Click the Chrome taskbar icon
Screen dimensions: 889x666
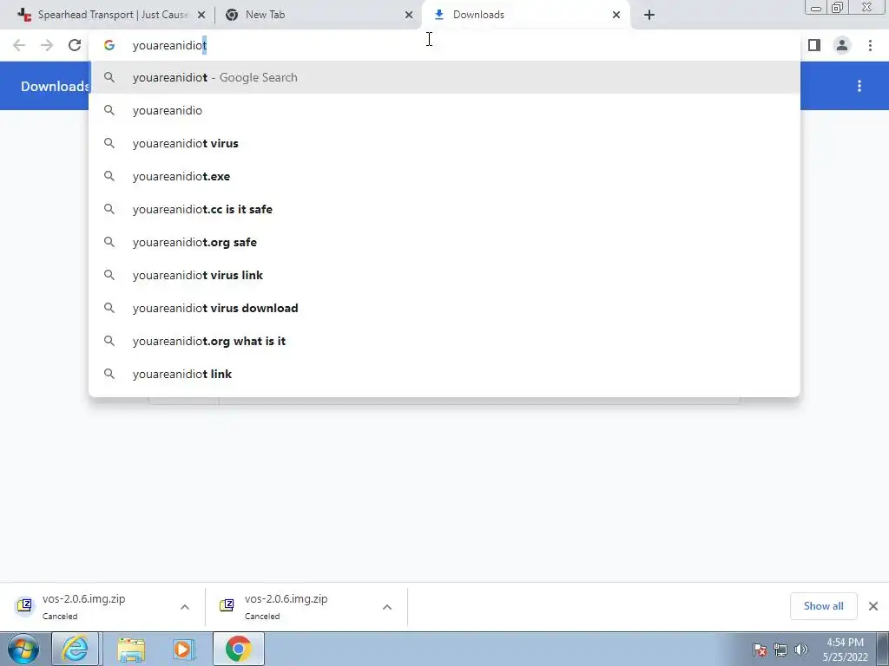(x=238, y=649)
